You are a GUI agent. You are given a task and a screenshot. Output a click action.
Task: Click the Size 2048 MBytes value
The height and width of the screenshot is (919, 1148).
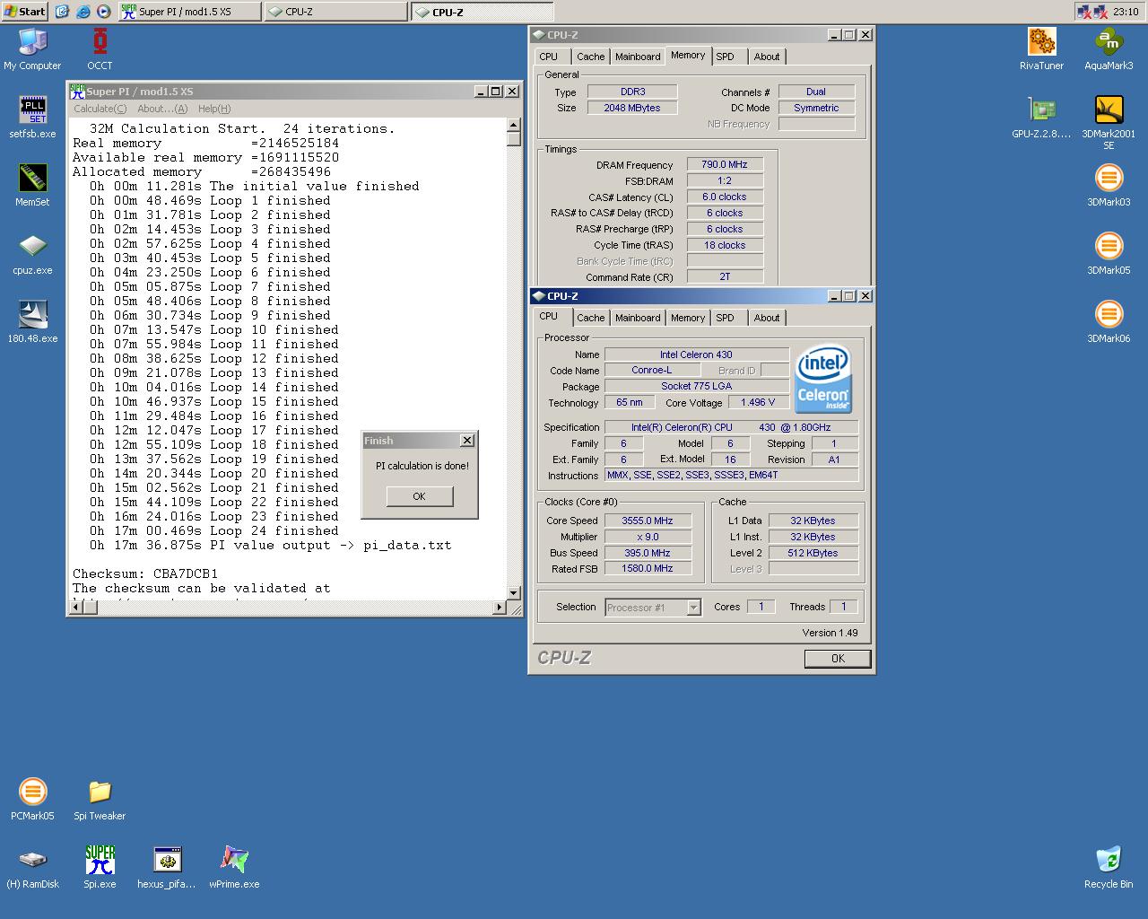point(632,108)
